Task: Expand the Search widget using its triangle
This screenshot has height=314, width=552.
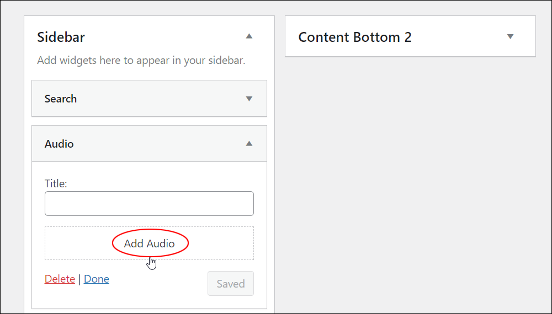Action: pyautogui.click(x=249, y=99)
